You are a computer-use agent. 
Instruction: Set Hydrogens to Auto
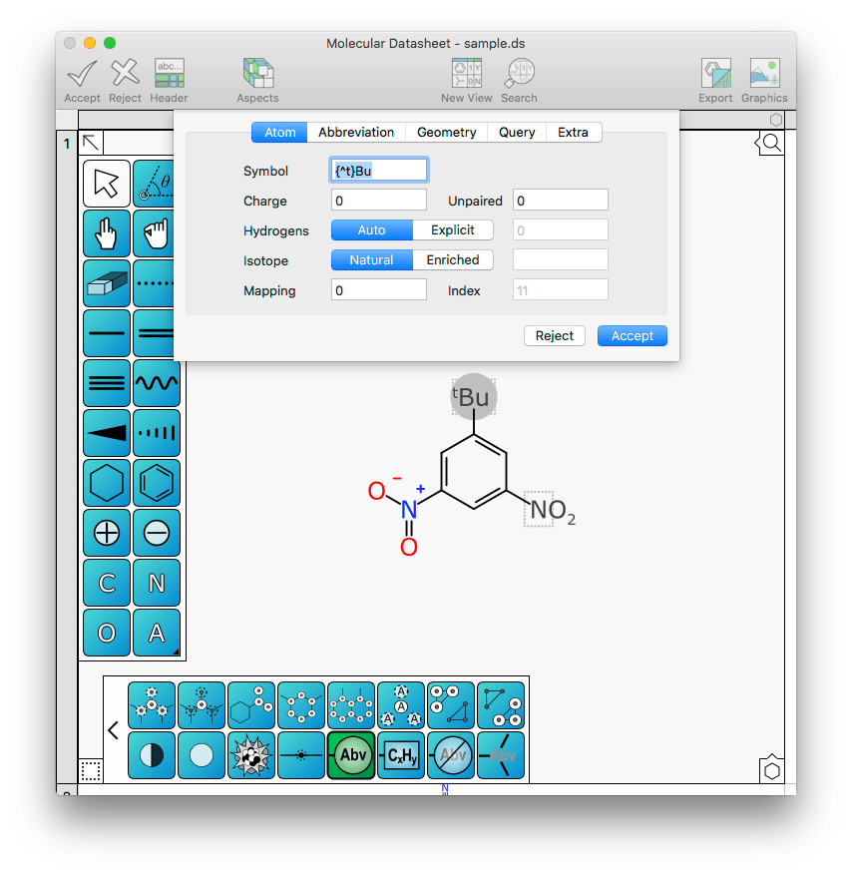tap(371, 230)
